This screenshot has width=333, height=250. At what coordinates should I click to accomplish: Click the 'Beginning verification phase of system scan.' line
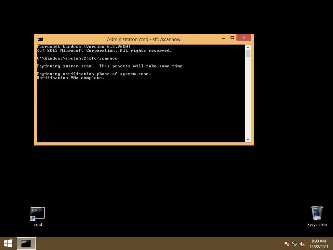click(x=94, y=74)
